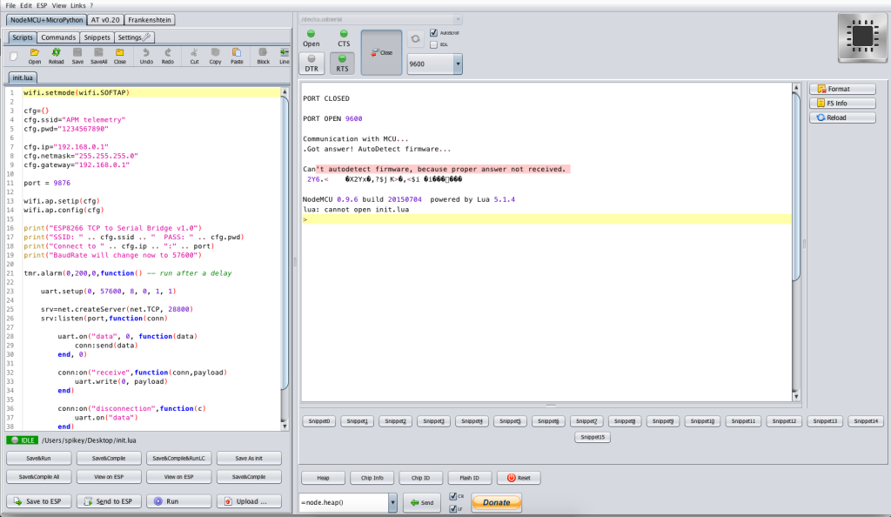Switch to the Commands tab
Image resolution: width=891 pixels, height=517 pixels.
58,37
